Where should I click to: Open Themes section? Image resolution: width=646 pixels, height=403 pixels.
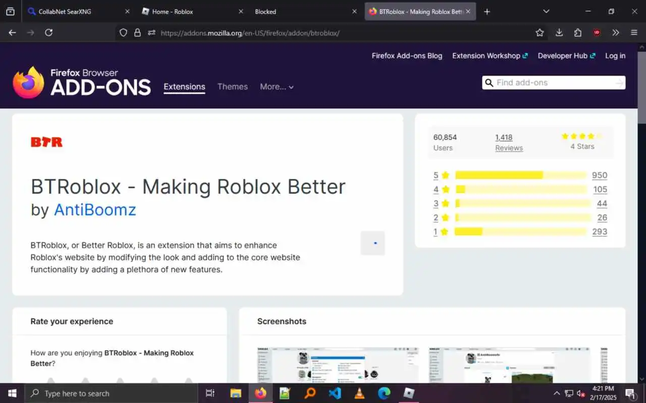(233, 87)
